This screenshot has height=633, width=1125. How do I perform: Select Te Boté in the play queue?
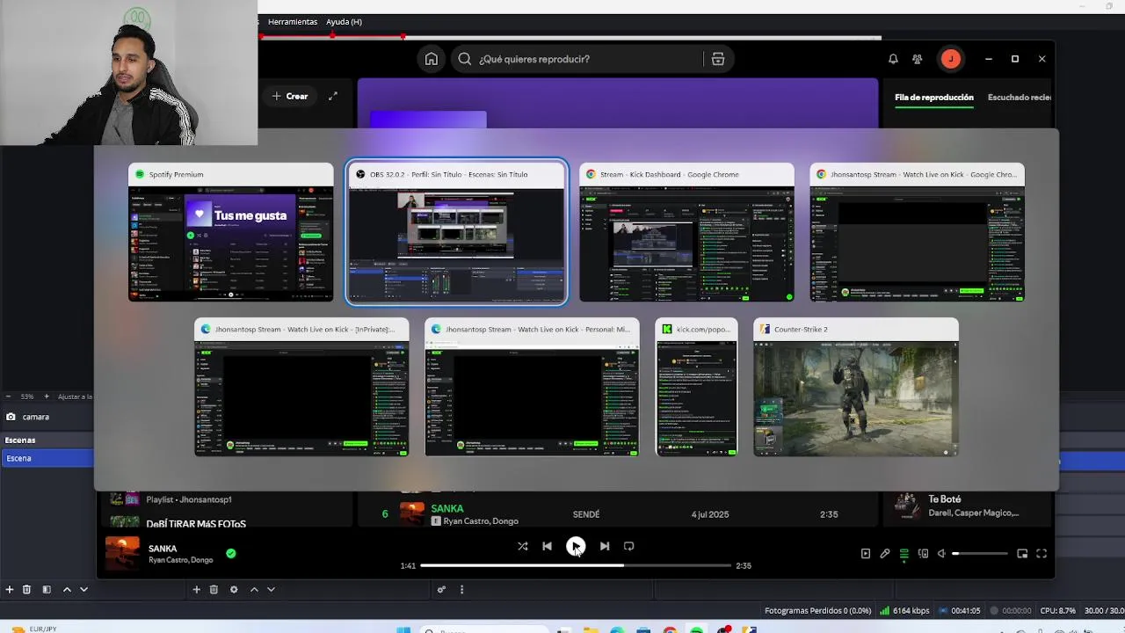tap(967, 506)
